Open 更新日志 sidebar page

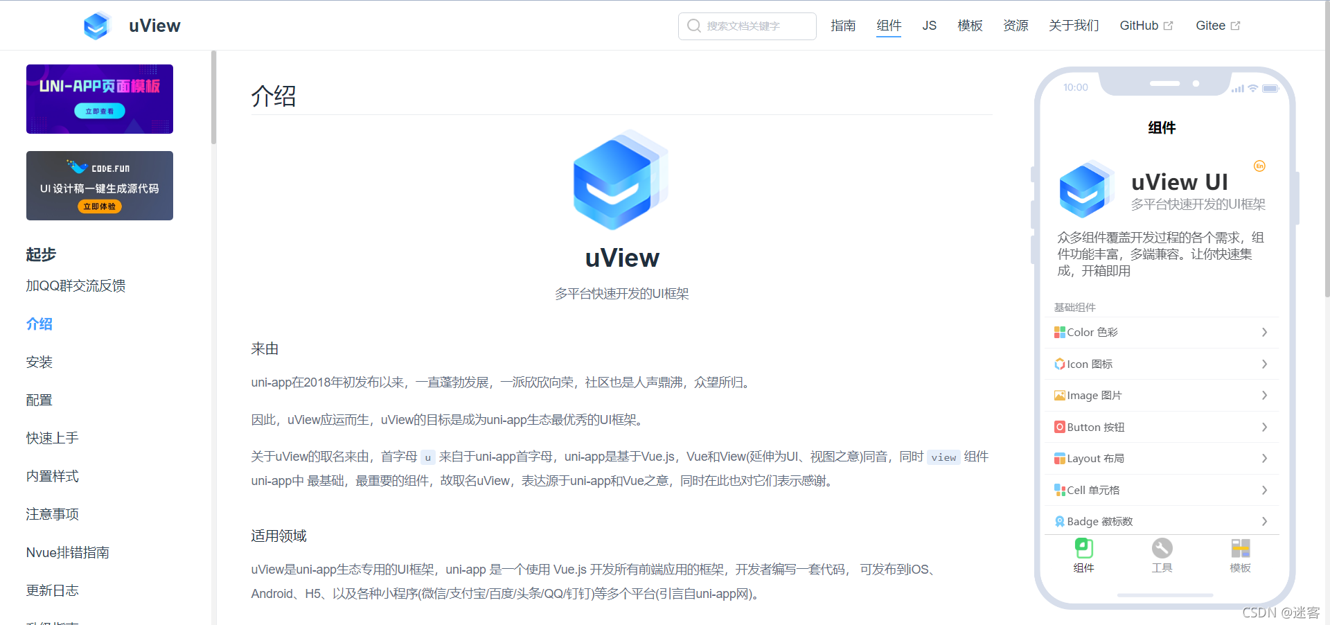(53, 590)
